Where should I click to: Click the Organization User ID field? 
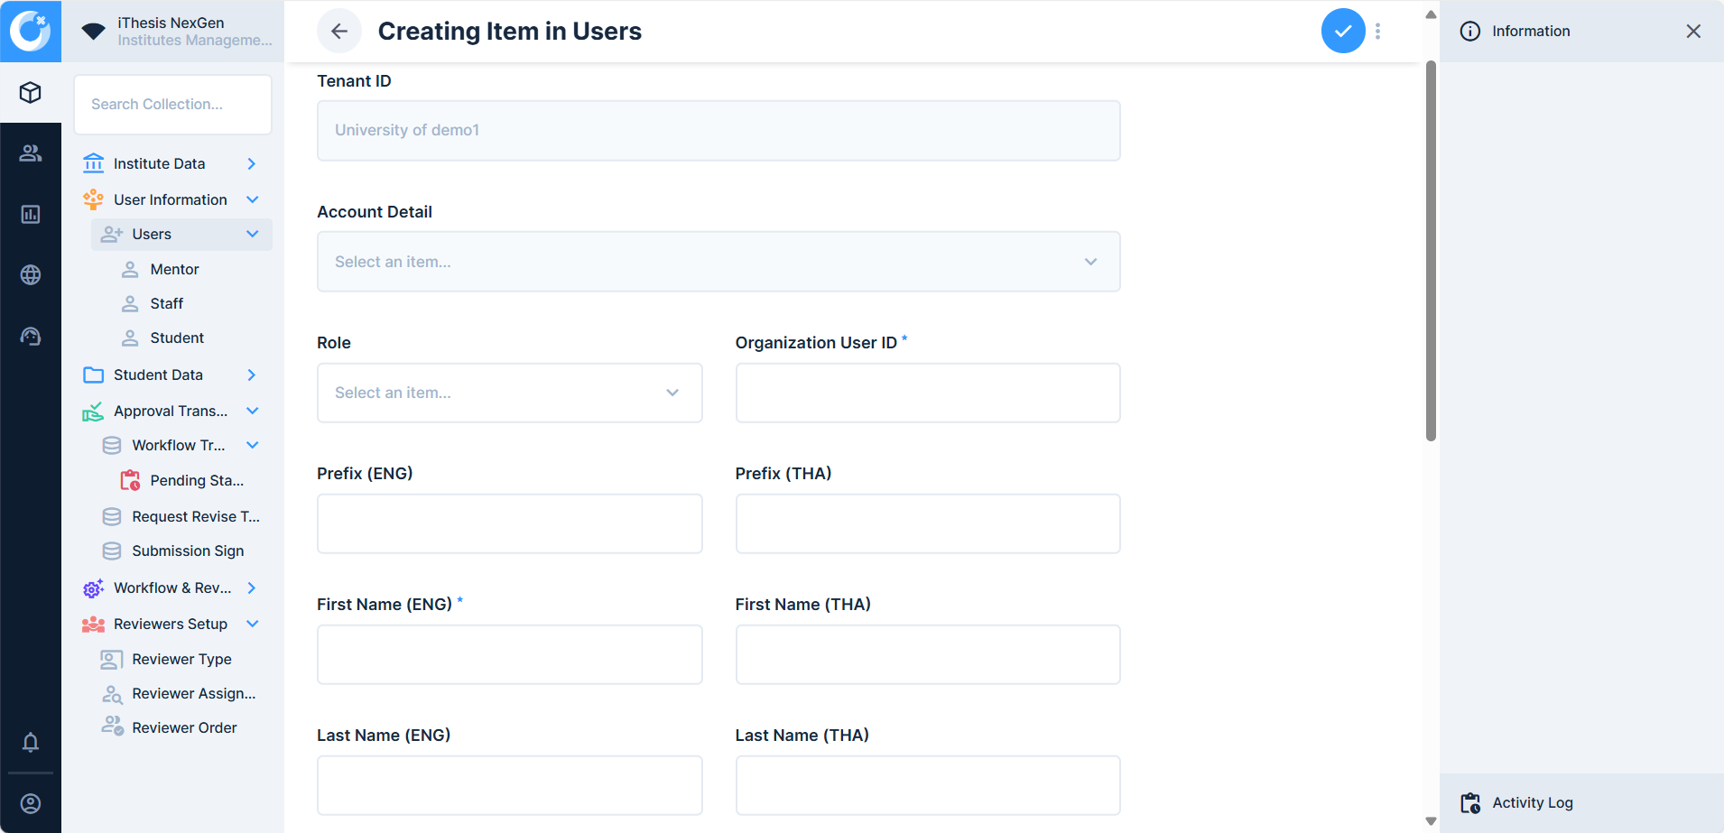pos(927,393)
